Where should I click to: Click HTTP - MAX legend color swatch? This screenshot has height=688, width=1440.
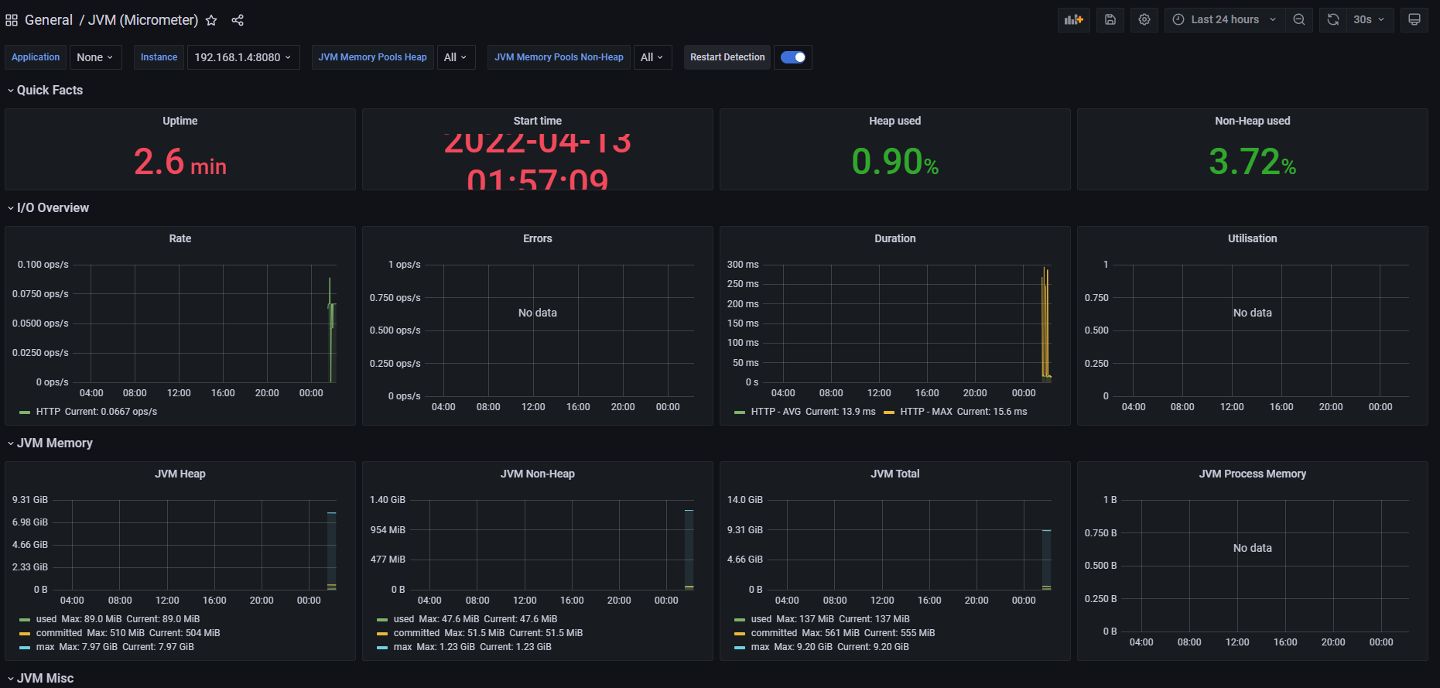[889, 412]
